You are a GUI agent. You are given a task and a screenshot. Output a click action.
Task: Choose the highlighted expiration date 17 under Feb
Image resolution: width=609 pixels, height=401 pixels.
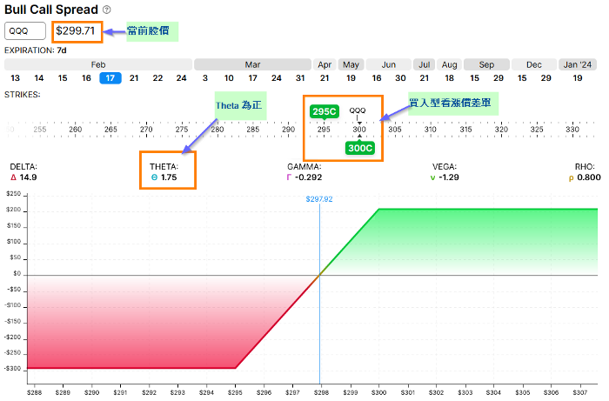110,78
